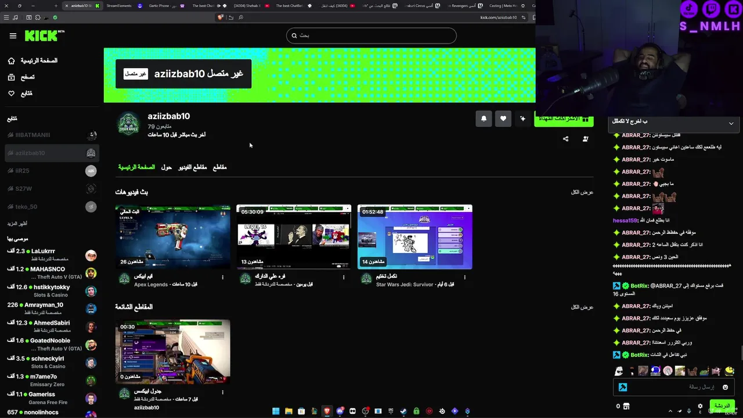Open the 05:30:09 video thumbnail
The width and height of the screenshot is (743, 418).
[x=294, y=237]
